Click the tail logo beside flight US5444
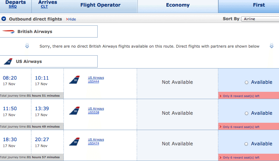The width and height of the screenshot is (279, 161). 74,80
